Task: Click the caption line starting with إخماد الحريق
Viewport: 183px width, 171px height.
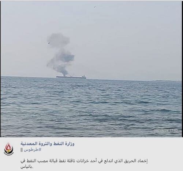Action: [x=84, y=161]
